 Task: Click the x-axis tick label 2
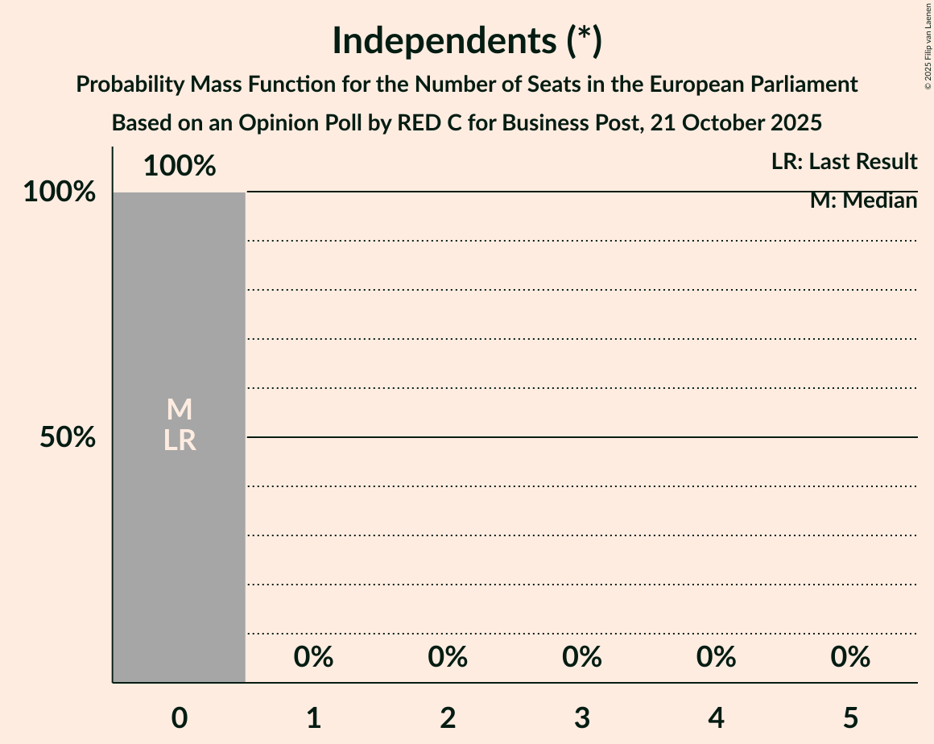pyautogui.click(x=448, y=717)
